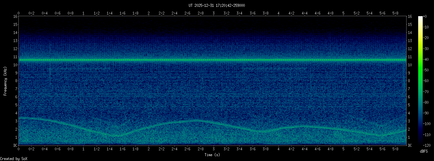Click the DC label on right frequency axis
Viewport: 434px width, 161px height.
tap(410, 145)
